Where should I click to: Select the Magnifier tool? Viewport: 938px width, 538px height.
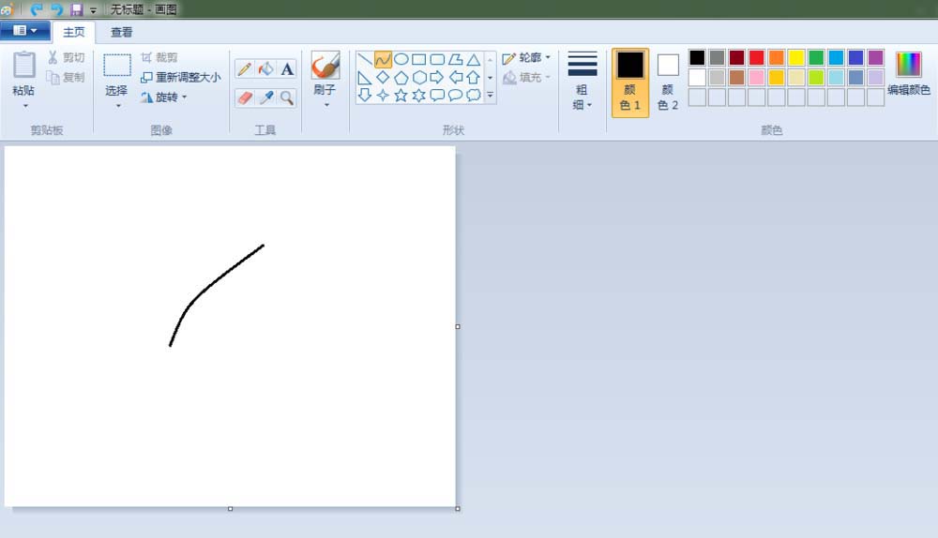pyautogui.click(x=287, y=97)
